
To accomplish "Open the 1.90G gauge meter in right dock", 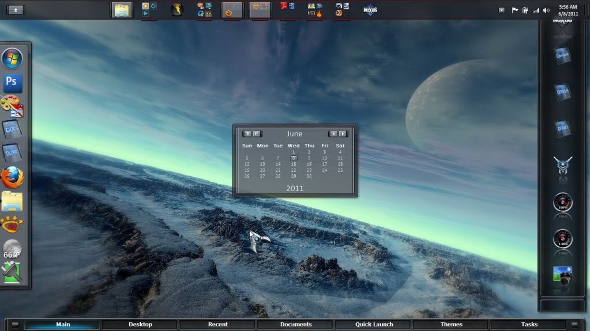I will coord(562,238).
